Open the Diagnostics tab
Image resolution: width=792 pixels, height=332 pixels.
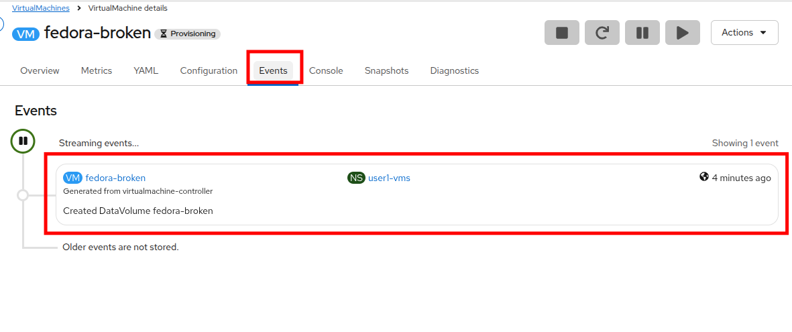click(454, 70)
